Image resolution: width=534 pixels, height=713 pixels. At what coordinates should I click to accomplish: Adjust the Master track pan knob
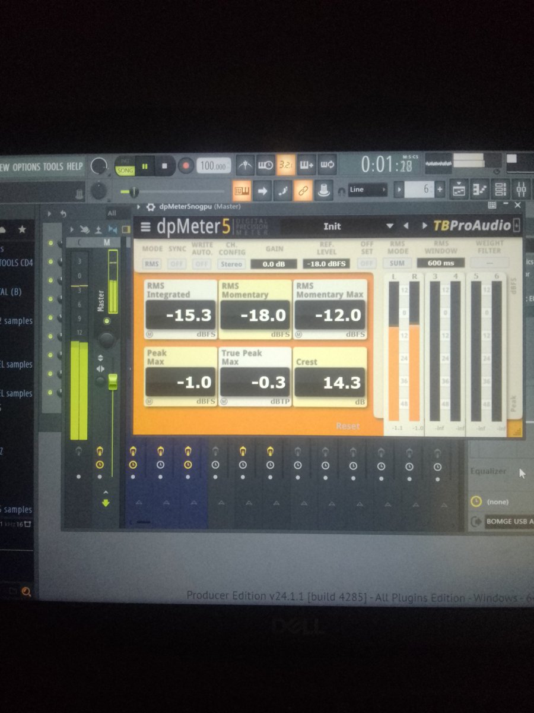(106, 340)
